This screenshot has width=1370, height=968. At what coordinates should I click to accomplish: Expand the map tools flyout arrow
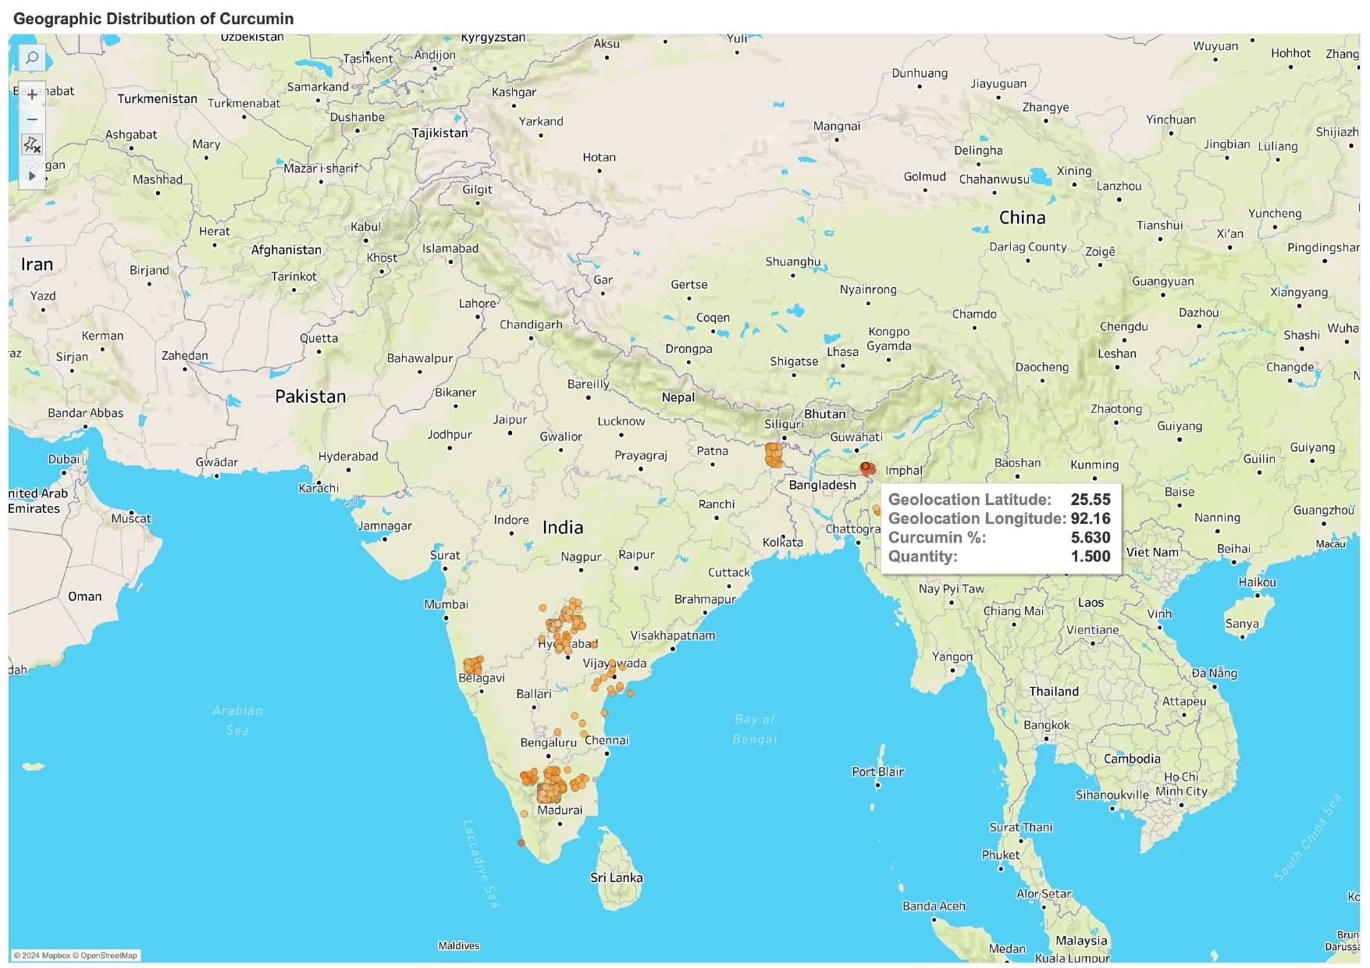(32, 176)
